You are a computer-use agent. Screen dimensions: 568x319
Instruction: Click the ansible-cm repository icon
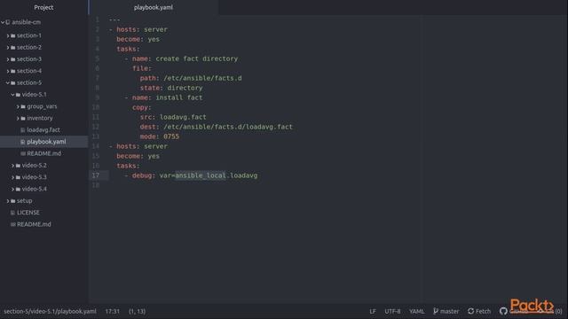[x=8, y=22]
